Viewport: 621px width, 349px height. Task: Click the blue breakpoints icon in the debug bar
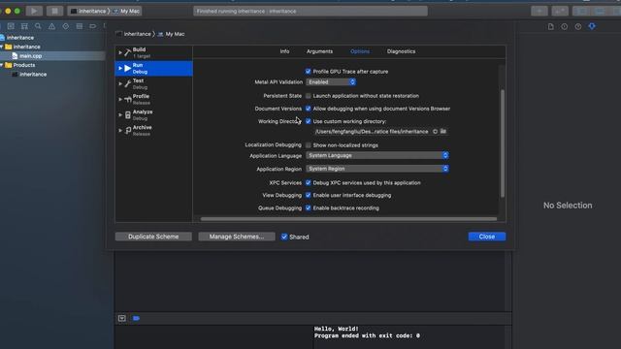136,318
